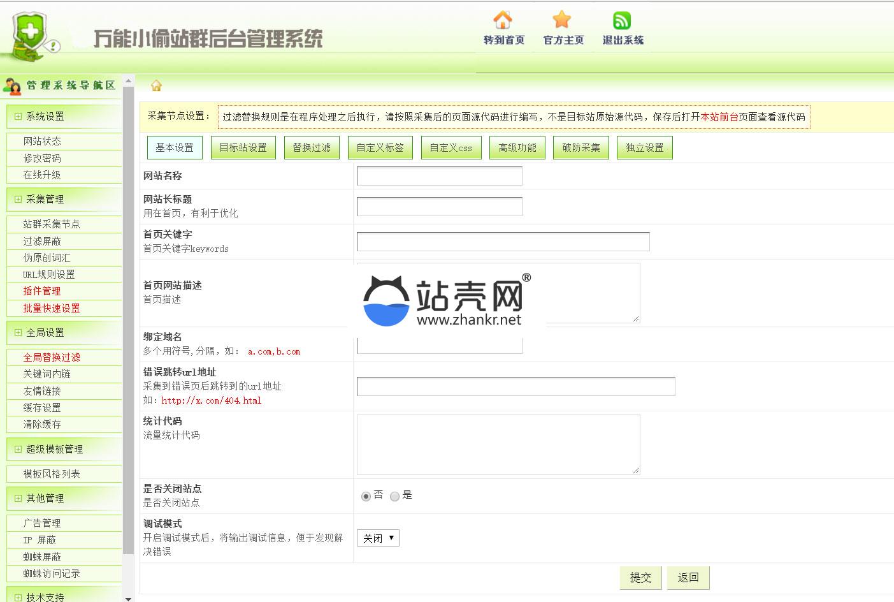Click the sidebar vertical scrollbar thumb

pos(128,319)
